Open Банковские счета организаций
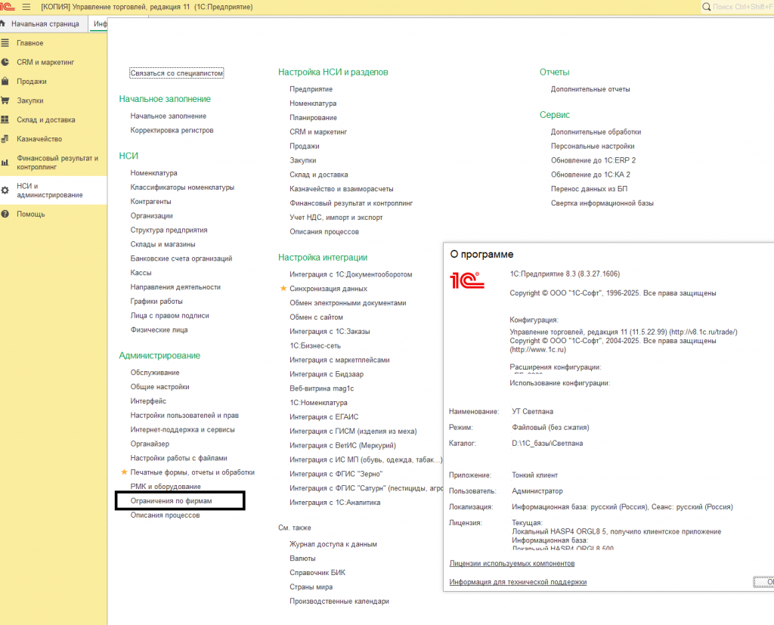The height and width of the screenshot is (625, 774). 181,258
